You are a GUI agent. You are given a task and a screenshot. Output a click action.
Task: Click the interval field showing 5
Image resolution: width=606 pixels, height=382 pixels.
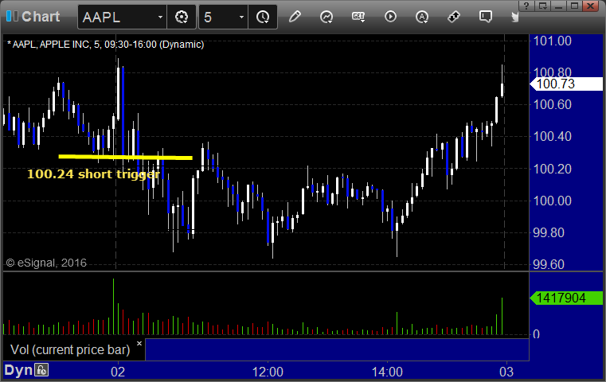218,18
